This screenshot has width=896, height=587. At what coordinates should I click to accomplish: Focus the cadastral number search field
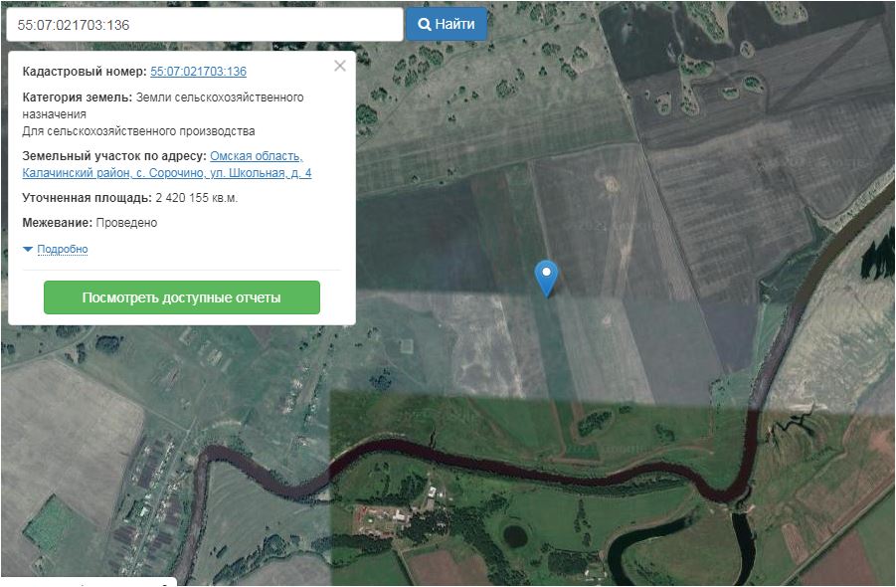click(x=205, y=25)
